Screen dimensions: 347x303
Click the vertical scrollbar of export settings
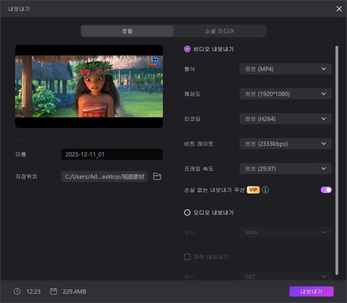(337, 160)
